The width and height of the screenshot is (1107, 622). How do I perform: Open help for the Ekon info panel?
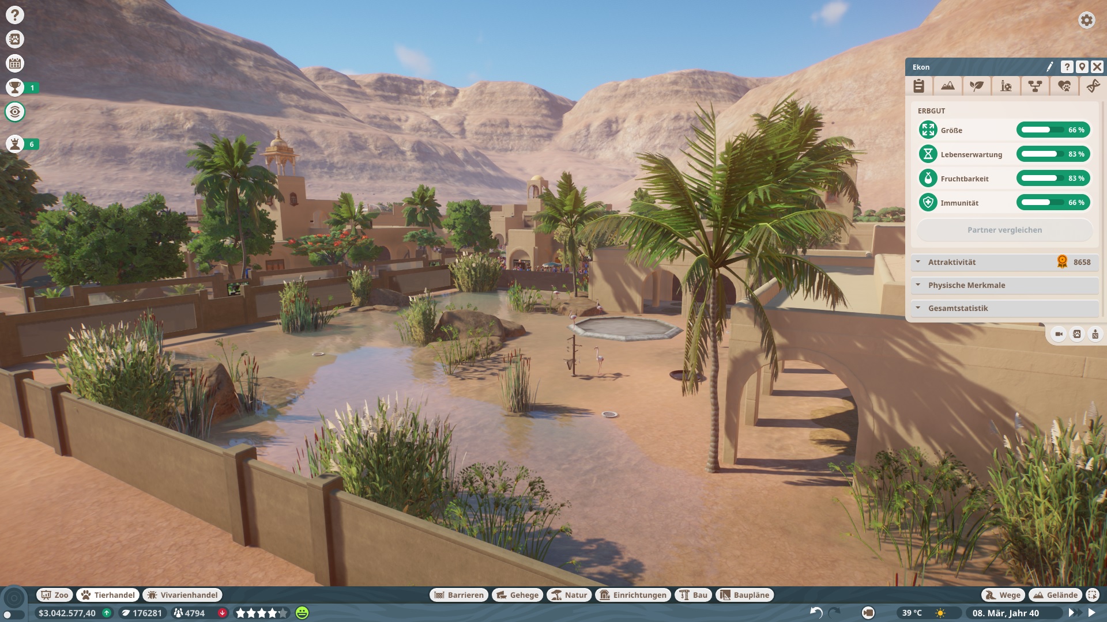click(x=1067, y=67)
